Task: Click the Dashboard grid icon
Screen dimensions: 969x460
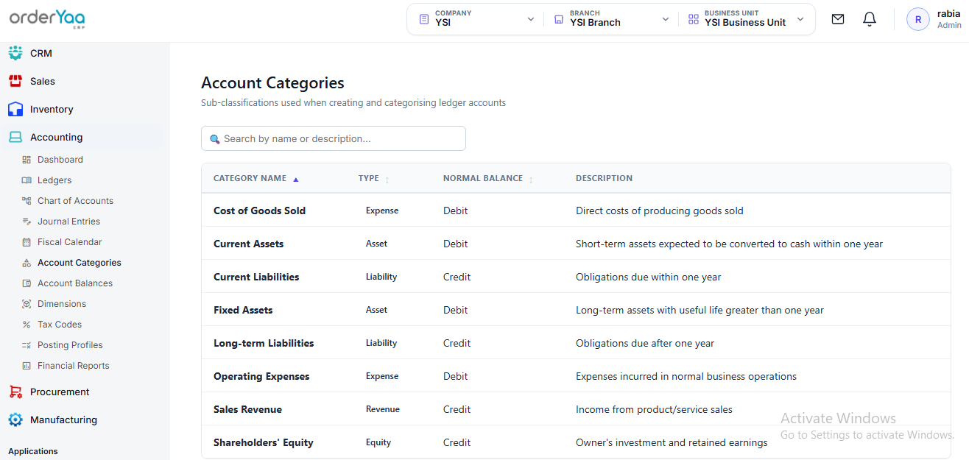Action: click(27, 160)
